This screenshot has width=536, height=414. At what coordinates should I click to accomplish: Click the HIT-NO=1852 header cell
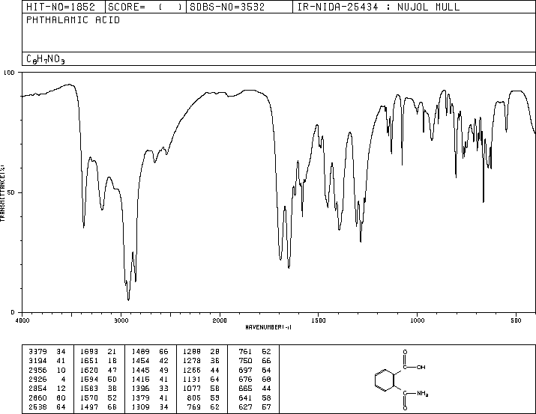click(61, 7)
